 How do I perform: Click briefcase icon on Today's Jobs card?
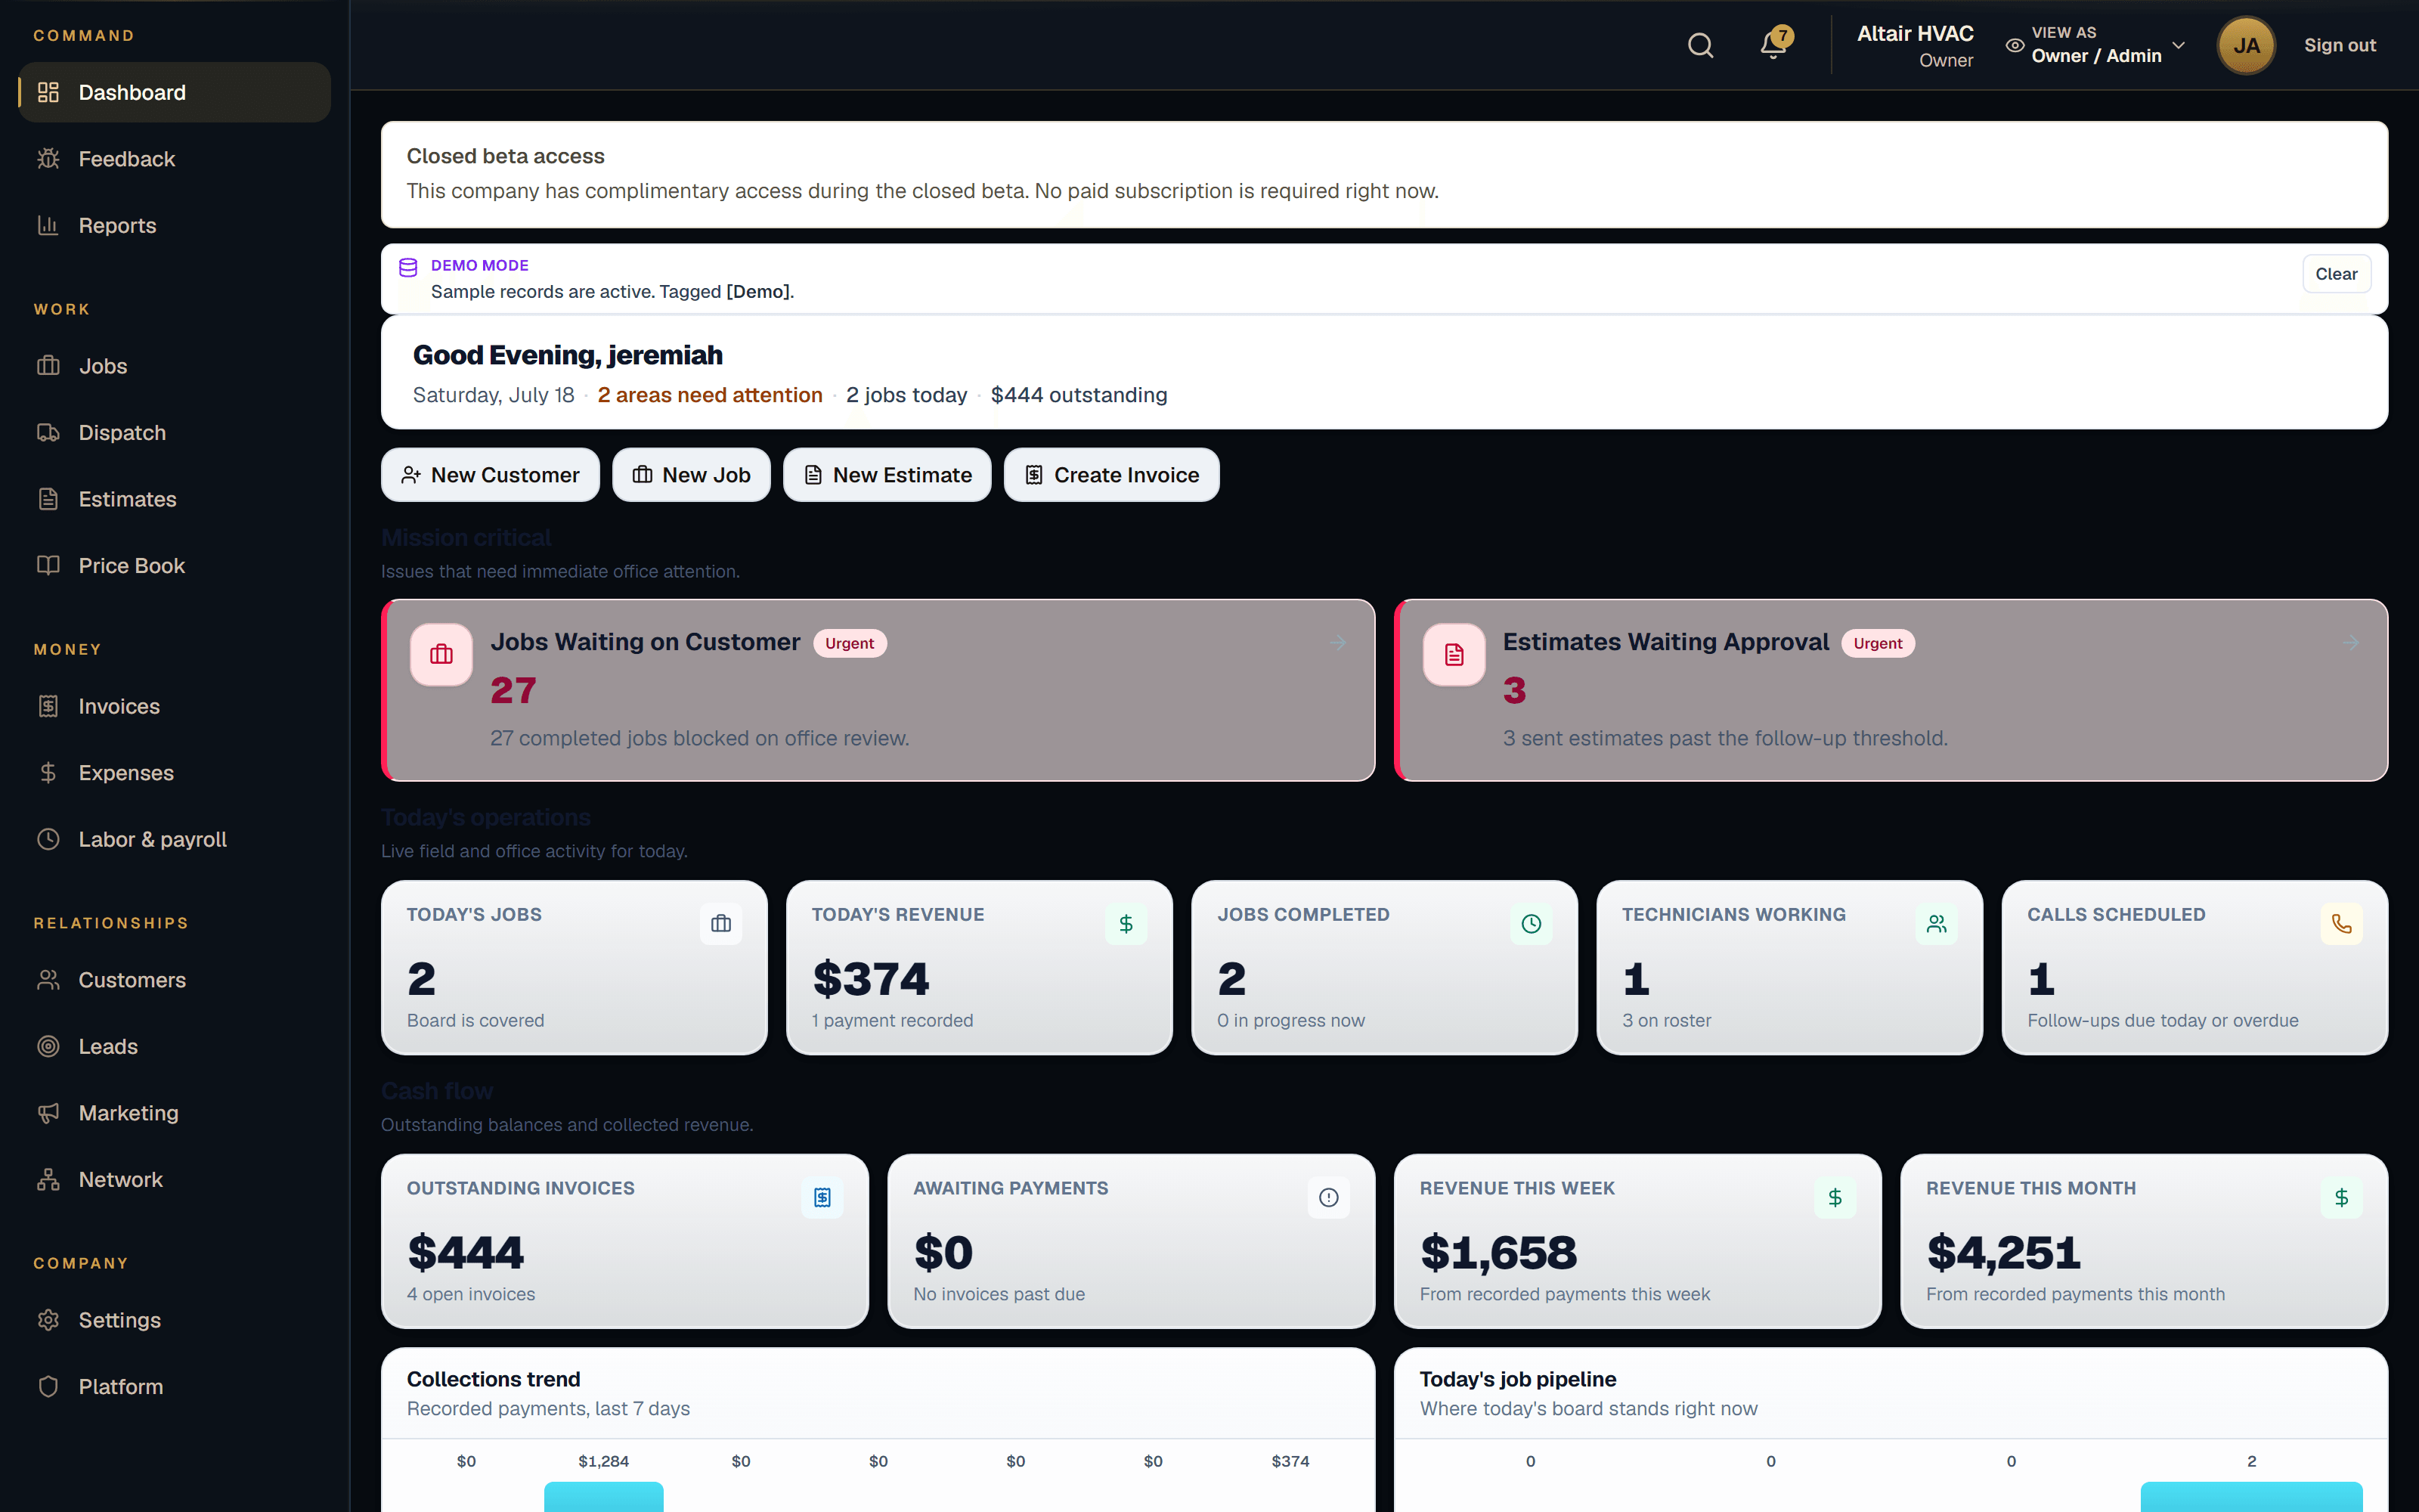pos(720,924)
